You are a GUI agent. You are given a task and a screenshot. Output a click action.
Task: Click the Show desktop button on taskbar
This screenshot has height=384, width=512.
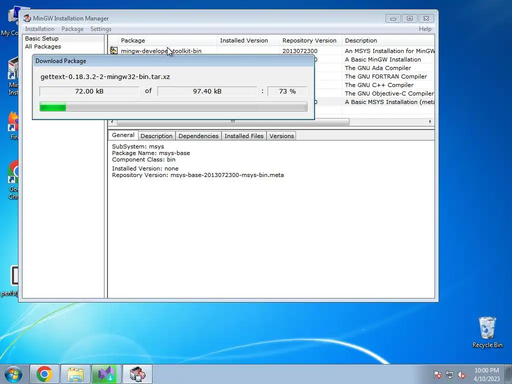pyautogui.click(x=508, y=374)
